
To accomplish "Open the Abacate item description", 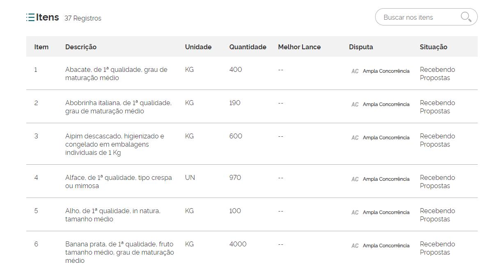I will pos(116,74).
